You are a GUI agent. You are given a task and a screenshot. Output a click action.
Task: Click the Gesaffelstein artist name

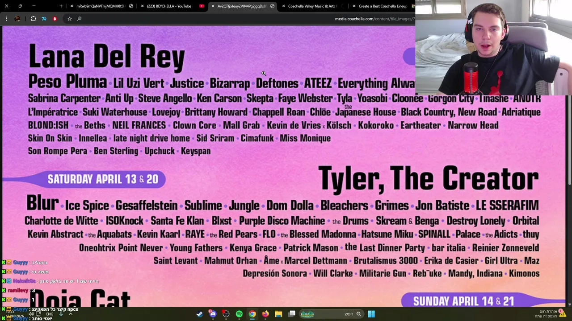147,206
